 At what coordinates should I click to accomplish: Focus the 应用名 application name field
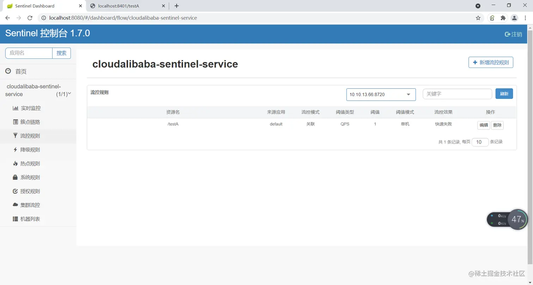click(29, 53)
